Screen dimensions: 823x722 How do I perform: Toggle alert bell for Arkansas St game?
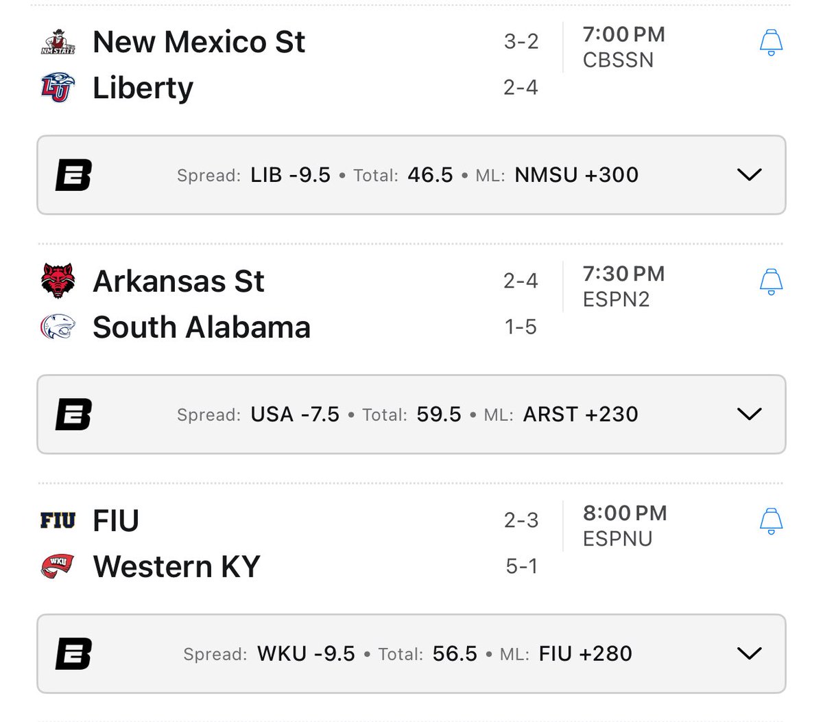click(x=771, y=282)
